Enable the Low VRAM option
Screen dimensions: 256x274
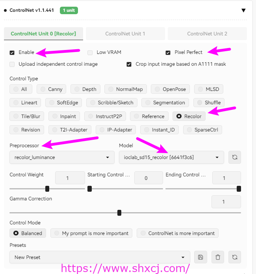point(90,52)
